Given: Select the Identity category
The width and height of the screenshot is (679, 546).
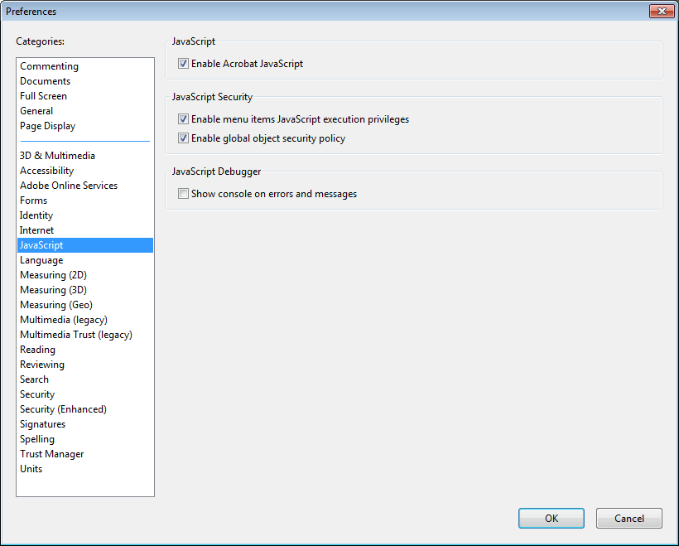Looking at the screenshot, I should pyautogui.click(x=85, y=215).
